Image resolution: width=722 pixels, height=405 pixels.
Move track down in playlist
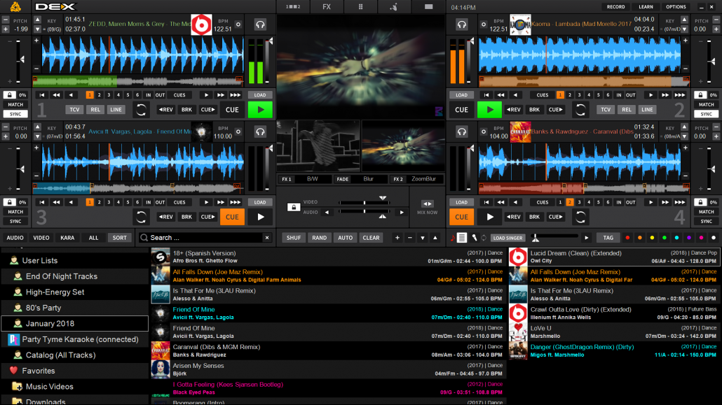(422, 238)
